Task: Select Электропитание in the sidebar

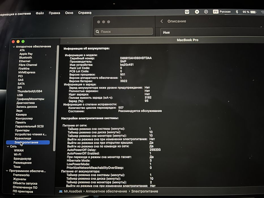Action: point(28,143)
